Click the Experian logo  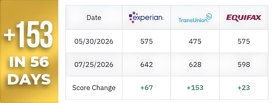tap(146, 17)
